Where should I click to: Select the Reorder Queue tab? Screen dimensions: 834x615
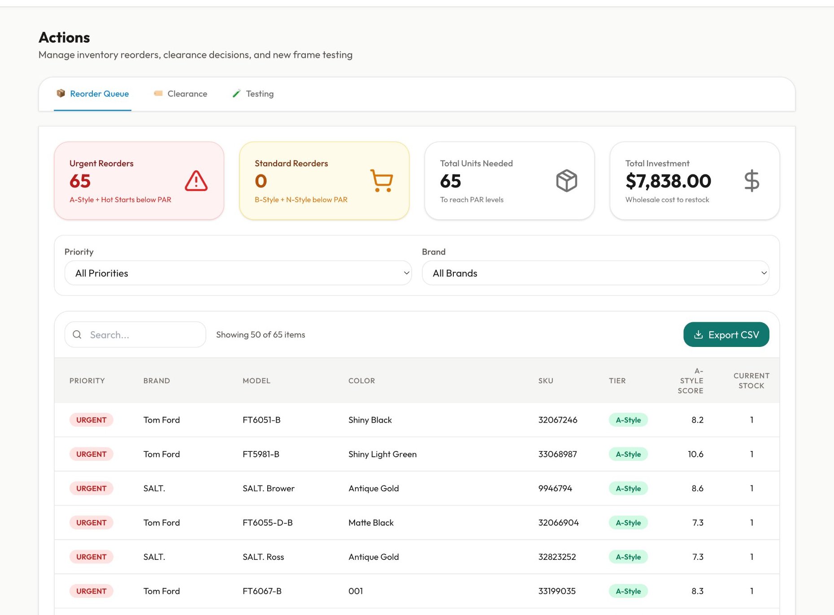[99, 93]
